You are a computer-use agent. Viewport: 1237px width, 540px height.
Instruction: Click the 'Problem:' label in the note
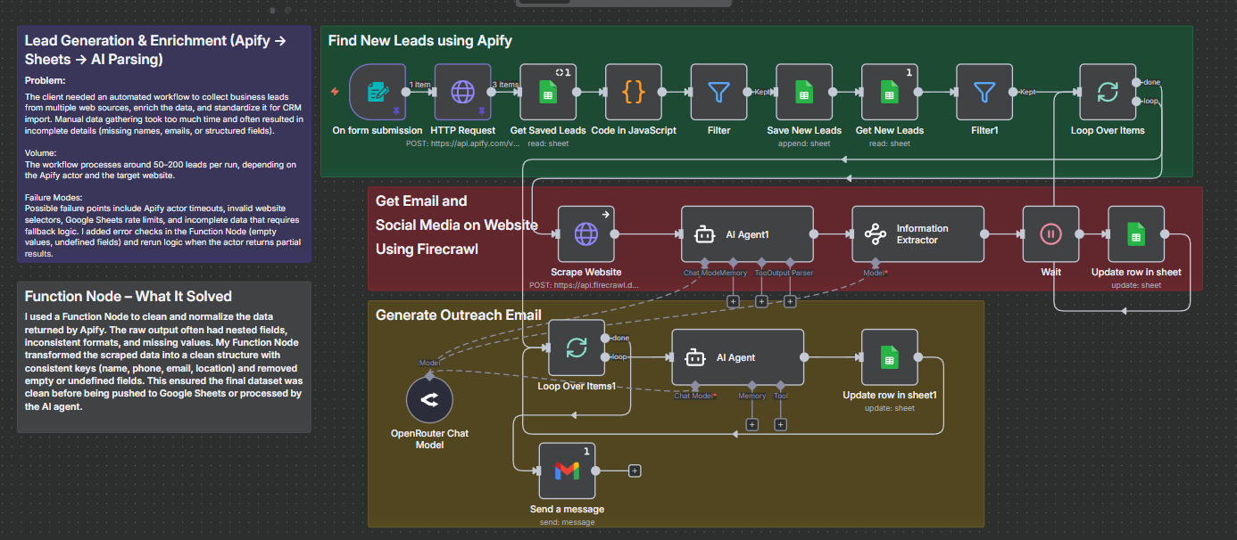click(x=45, y=80)
